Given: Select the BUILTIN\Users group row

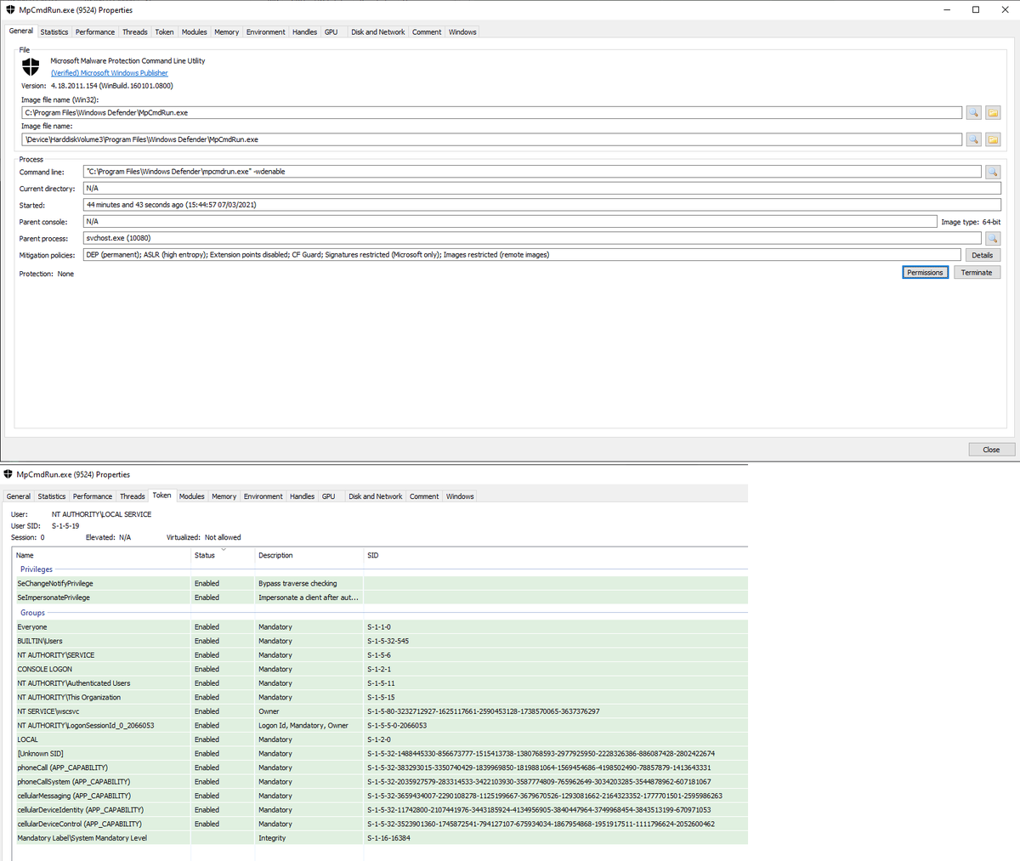Looking at the screenshot, I should pos(380,641).
